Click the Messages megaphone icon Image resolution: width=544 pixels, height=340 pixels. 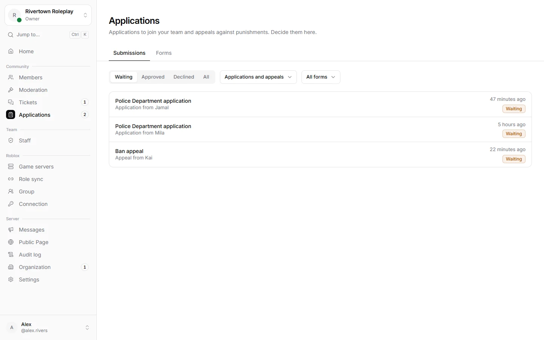tap(11, 230)
